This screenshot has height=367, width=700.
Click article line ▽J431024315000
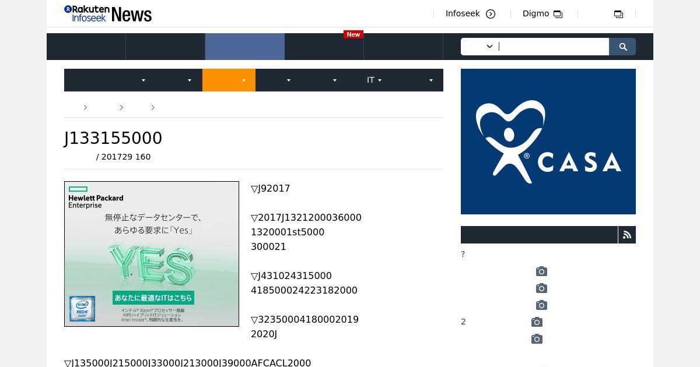[x=291, y=276]
